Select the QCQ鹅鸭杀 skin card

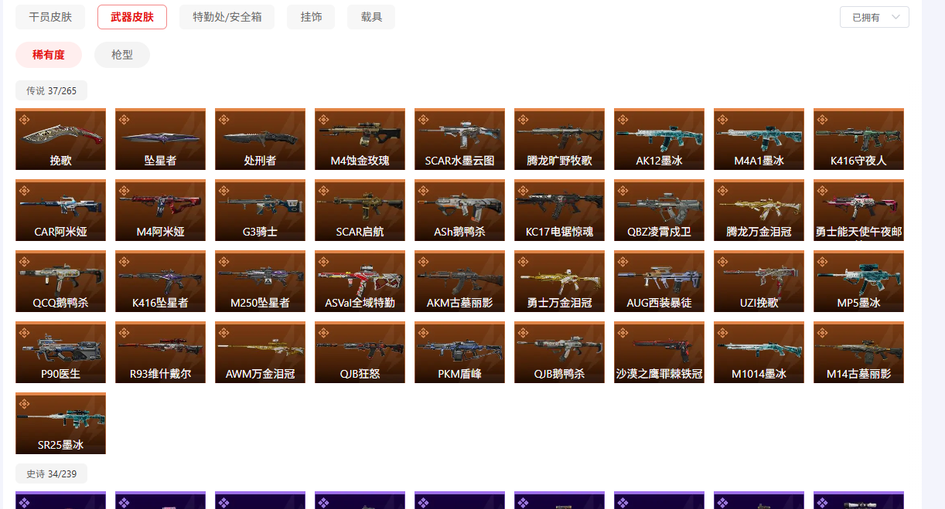click(x=60, y=281)
